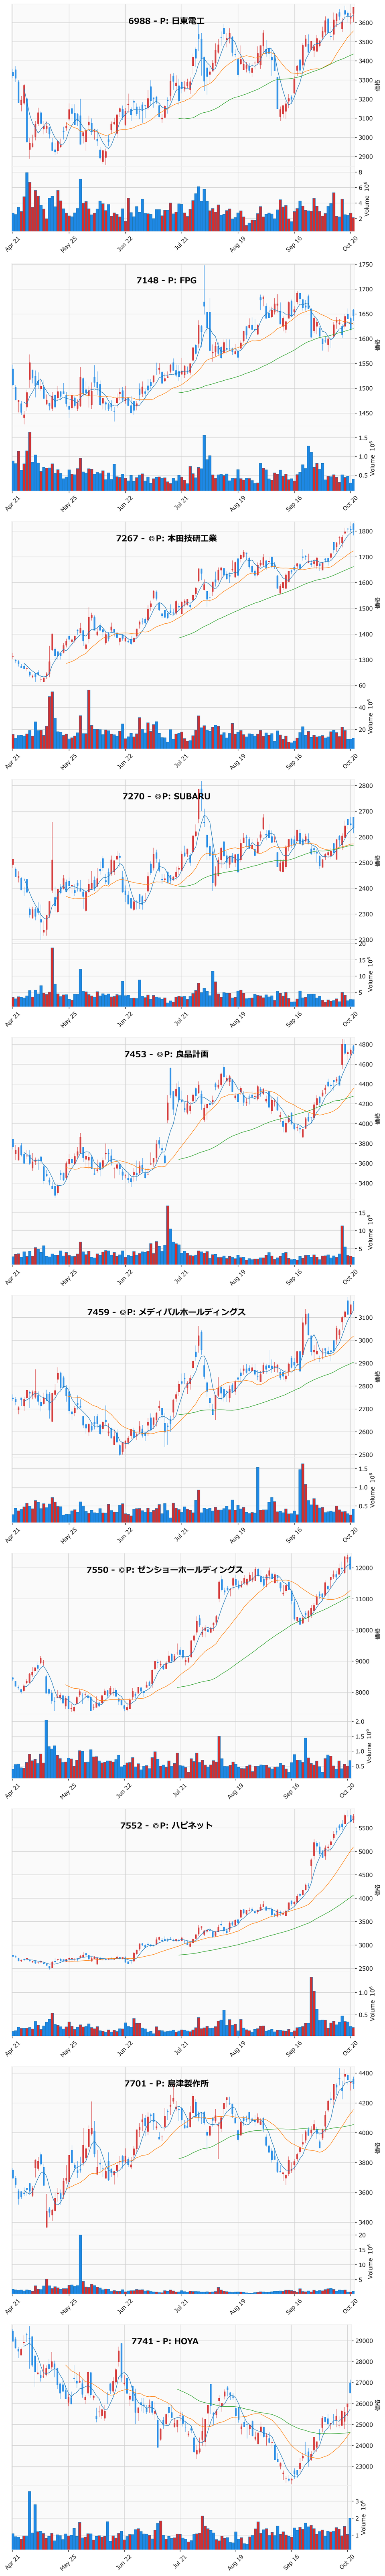Click the 7267 本田技研工業 chart heading
This screenshot has height=2576, width=385.
pos(167,538)
